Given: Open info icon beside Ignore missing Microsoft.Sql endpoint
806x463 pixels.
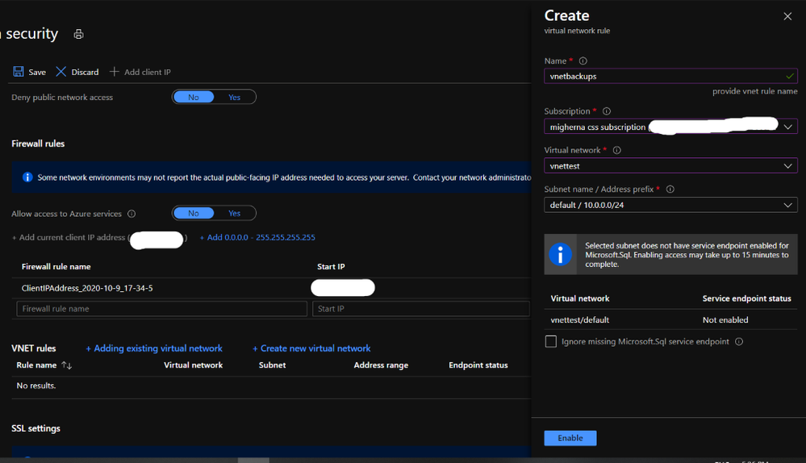Looking at the screenshot, I should coord(739,342).
